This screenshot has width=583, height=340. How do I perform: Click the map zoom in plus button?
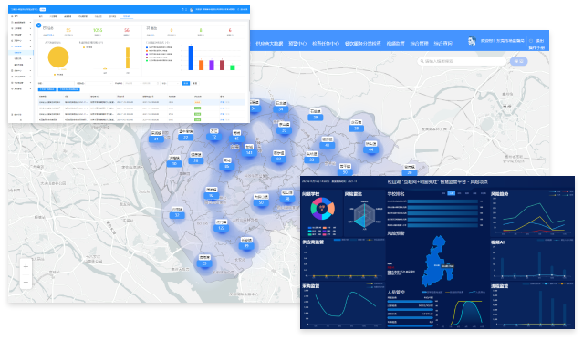pyautogui.click(x=26, y=266)
